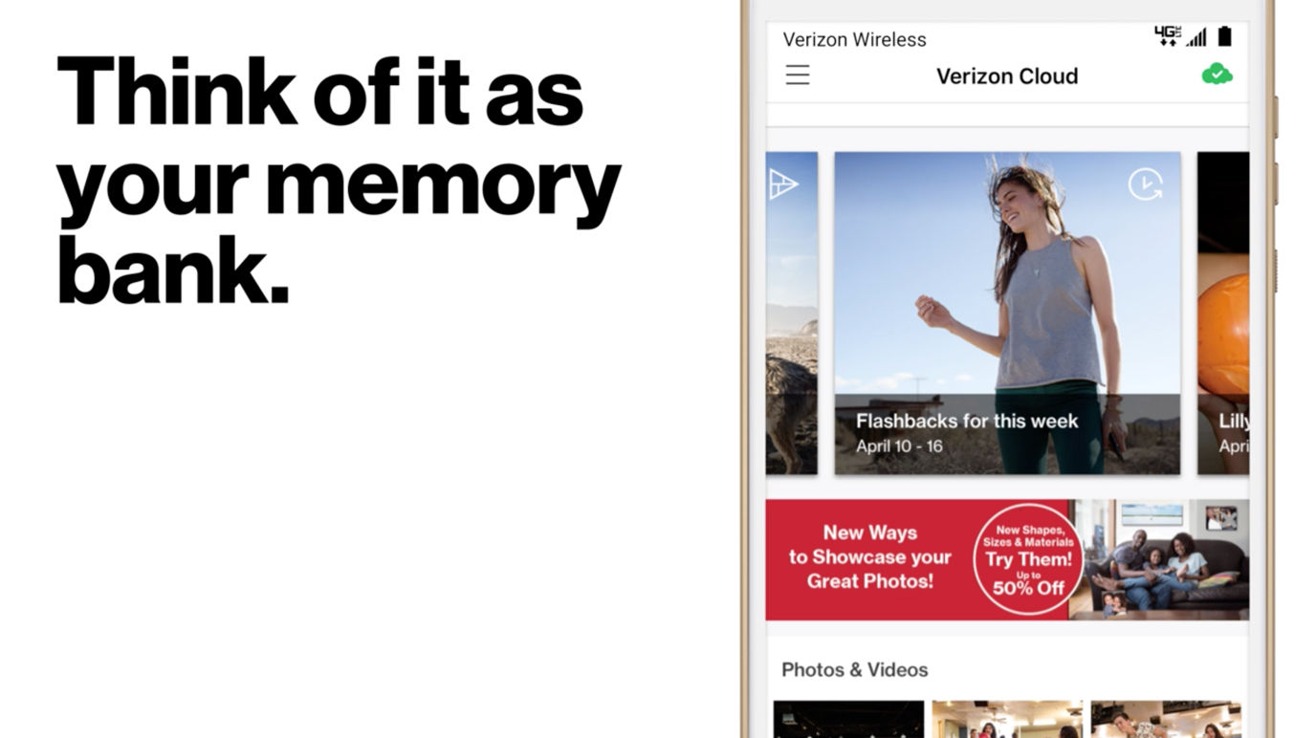This screenshot has width=1316, height=738.
Task: Tap the battery icon in the status bar
Action: pos(1224,36)
